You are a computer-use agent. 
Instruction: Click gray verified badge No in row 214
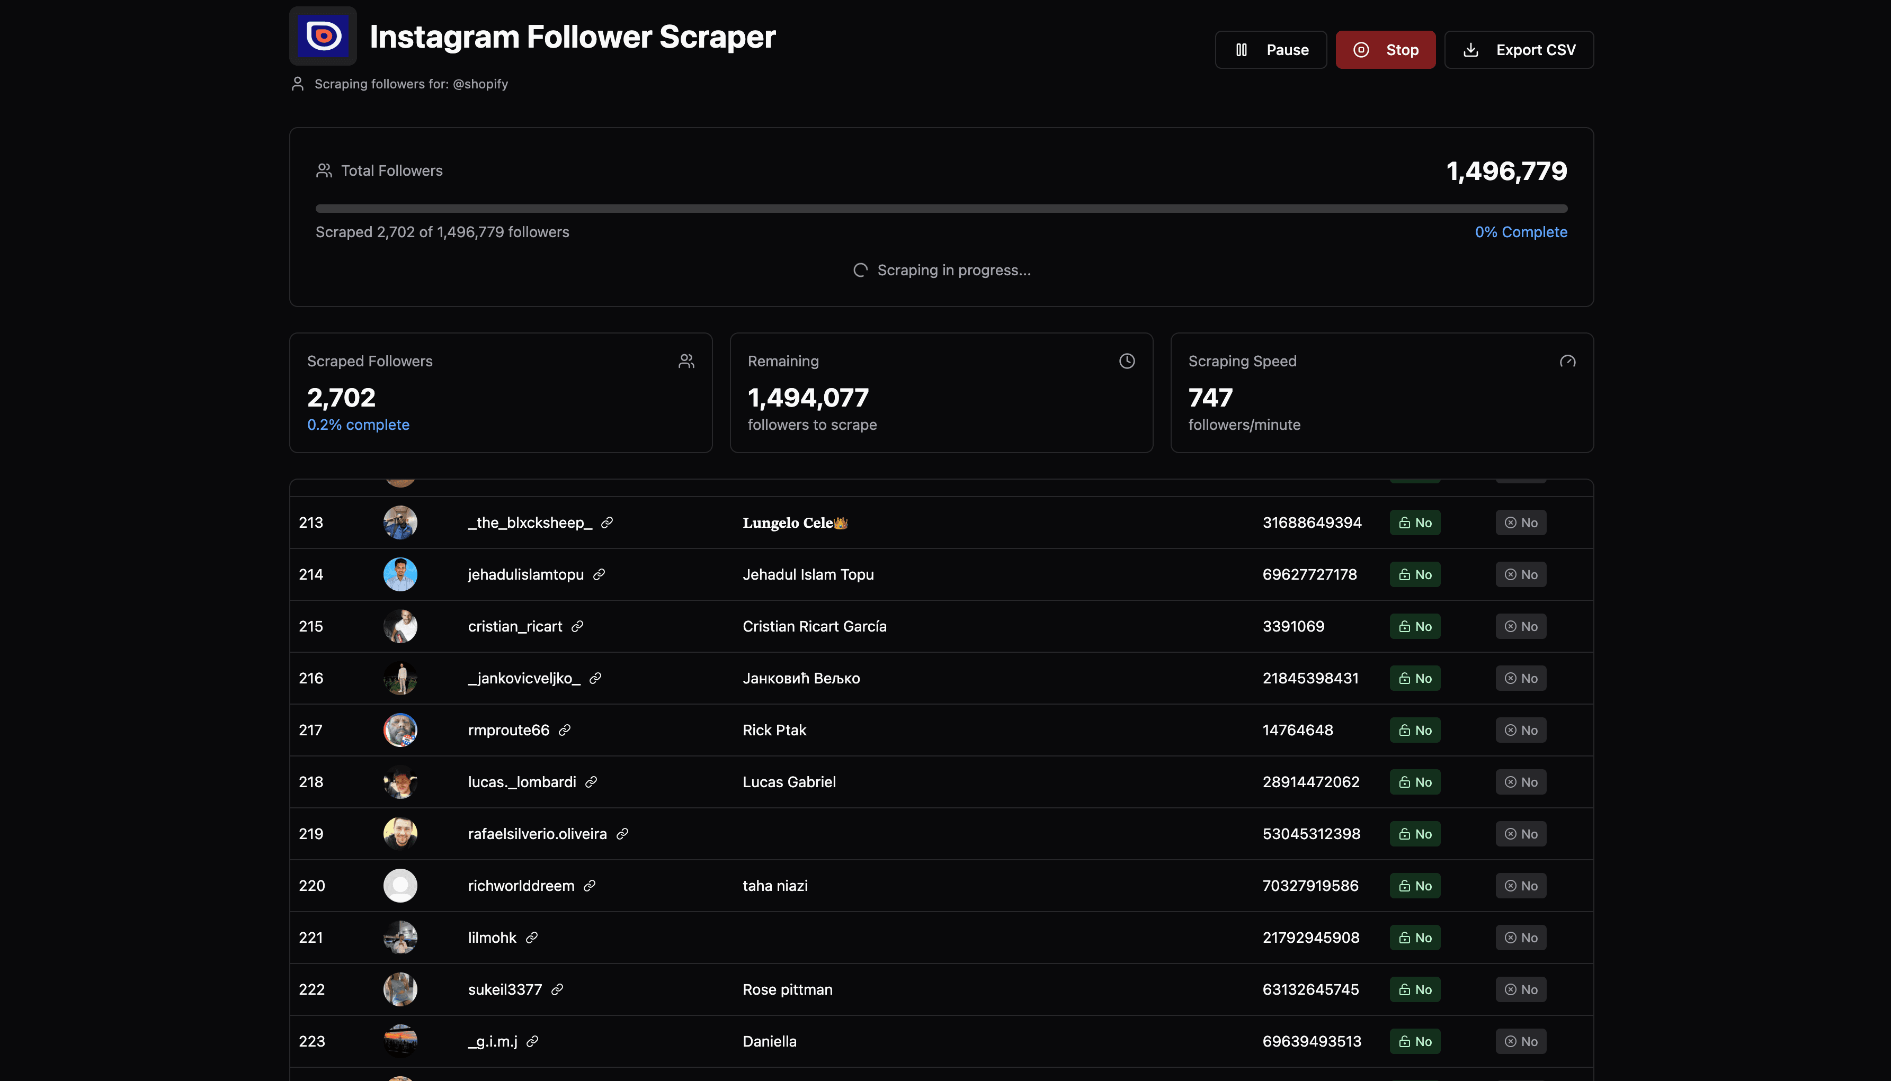pyautogui.click(x=1521, y=575)
